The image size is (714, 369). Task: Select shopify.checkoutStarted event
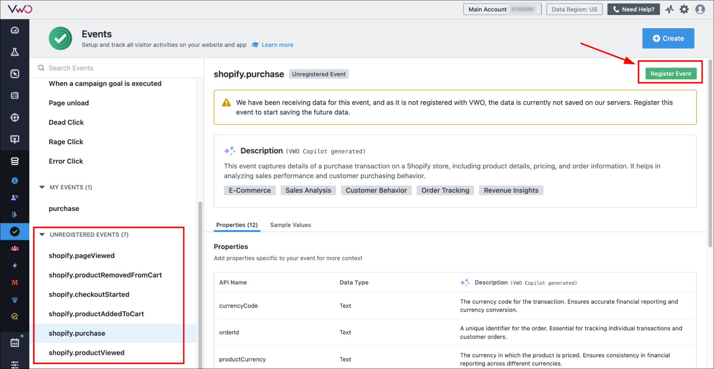click(89, 294)
